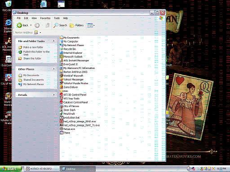Viewport: 230px width, 172px height.
Task: Click Publish this folder to the Web
Action: click(36, 53)
